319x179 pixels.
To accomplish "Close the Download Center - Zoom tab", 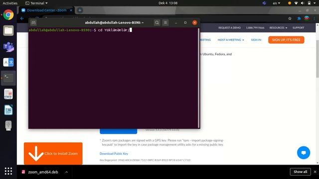I will 71,10.
